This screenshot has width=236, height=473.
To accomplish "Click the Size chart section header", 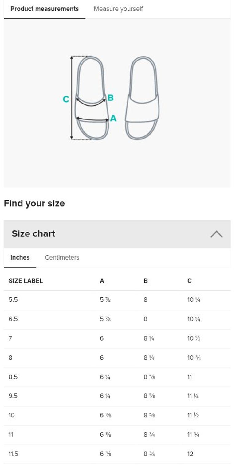I will pos(33,234).
